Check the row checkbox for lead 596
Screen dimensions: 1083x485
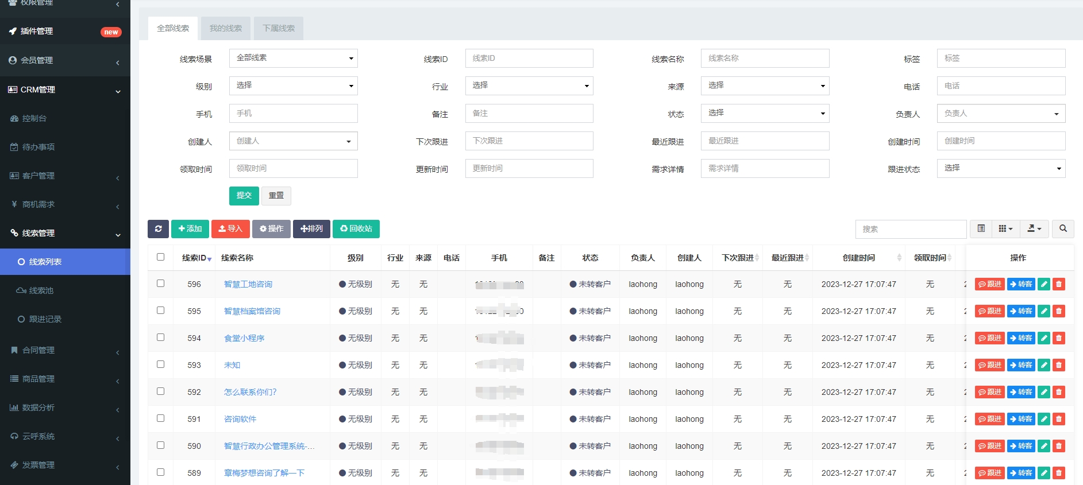coord(161,284)
